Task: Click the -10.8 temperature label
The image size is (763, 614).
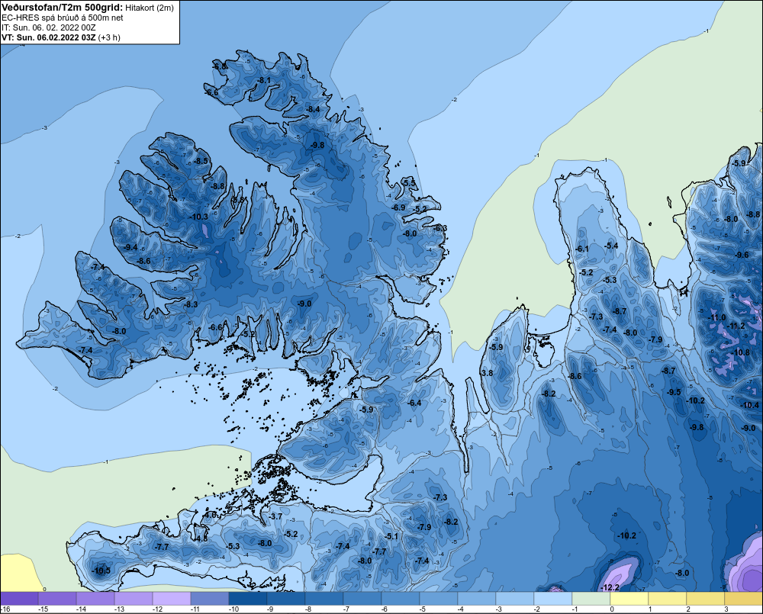Action: [x=741, y=352]
